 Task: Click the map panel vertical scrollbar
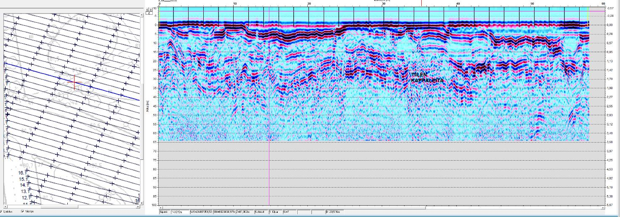pyautogui.click(x=142, y=109)
